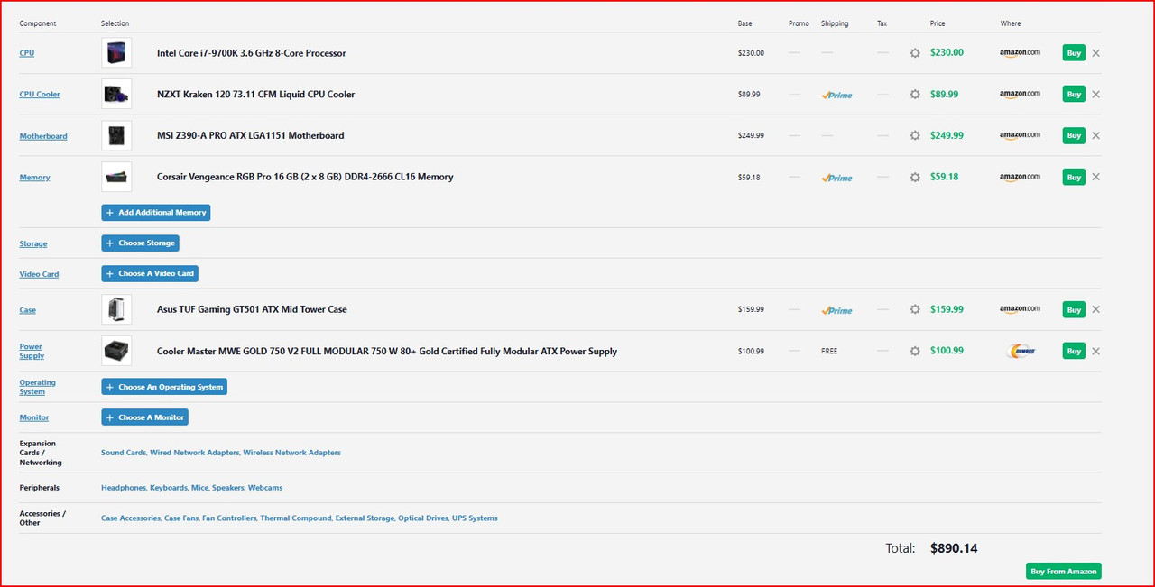Open NZXT Kraken 120 product thumbnail

click(x=116, y=95)
